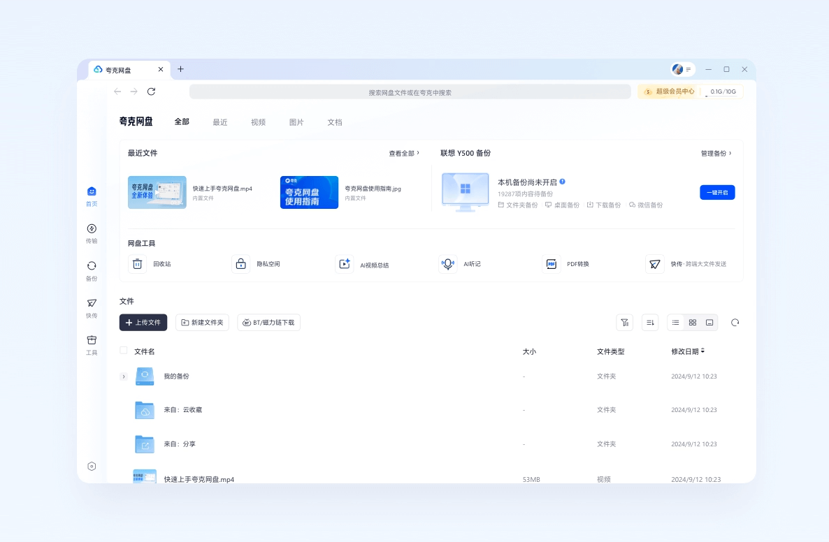Image resolution: width=829 pixels, height=542 pixels.
Task: Open the 超级会员中心 membership link
Action: pos(670,91)
